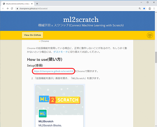Click the page vertical scrollbar thumb

click(x=156, y=56)
